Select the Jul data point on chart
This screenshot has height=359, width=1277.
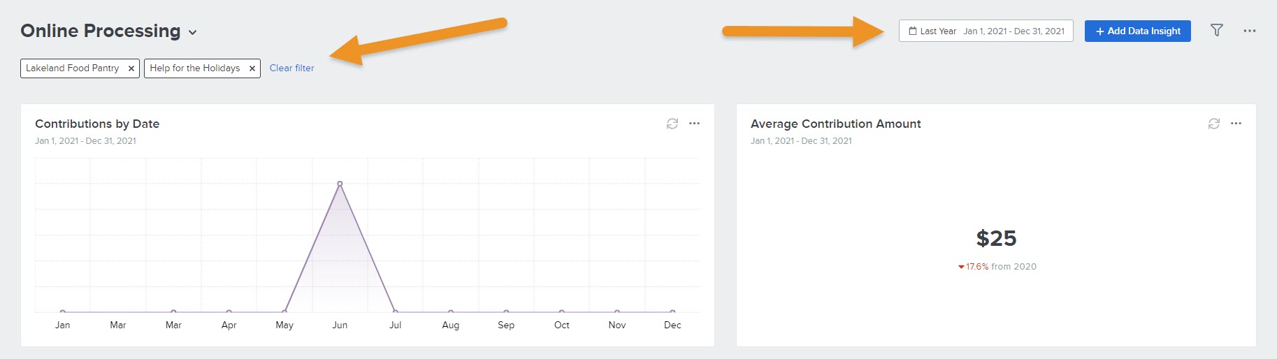[395, 312]
